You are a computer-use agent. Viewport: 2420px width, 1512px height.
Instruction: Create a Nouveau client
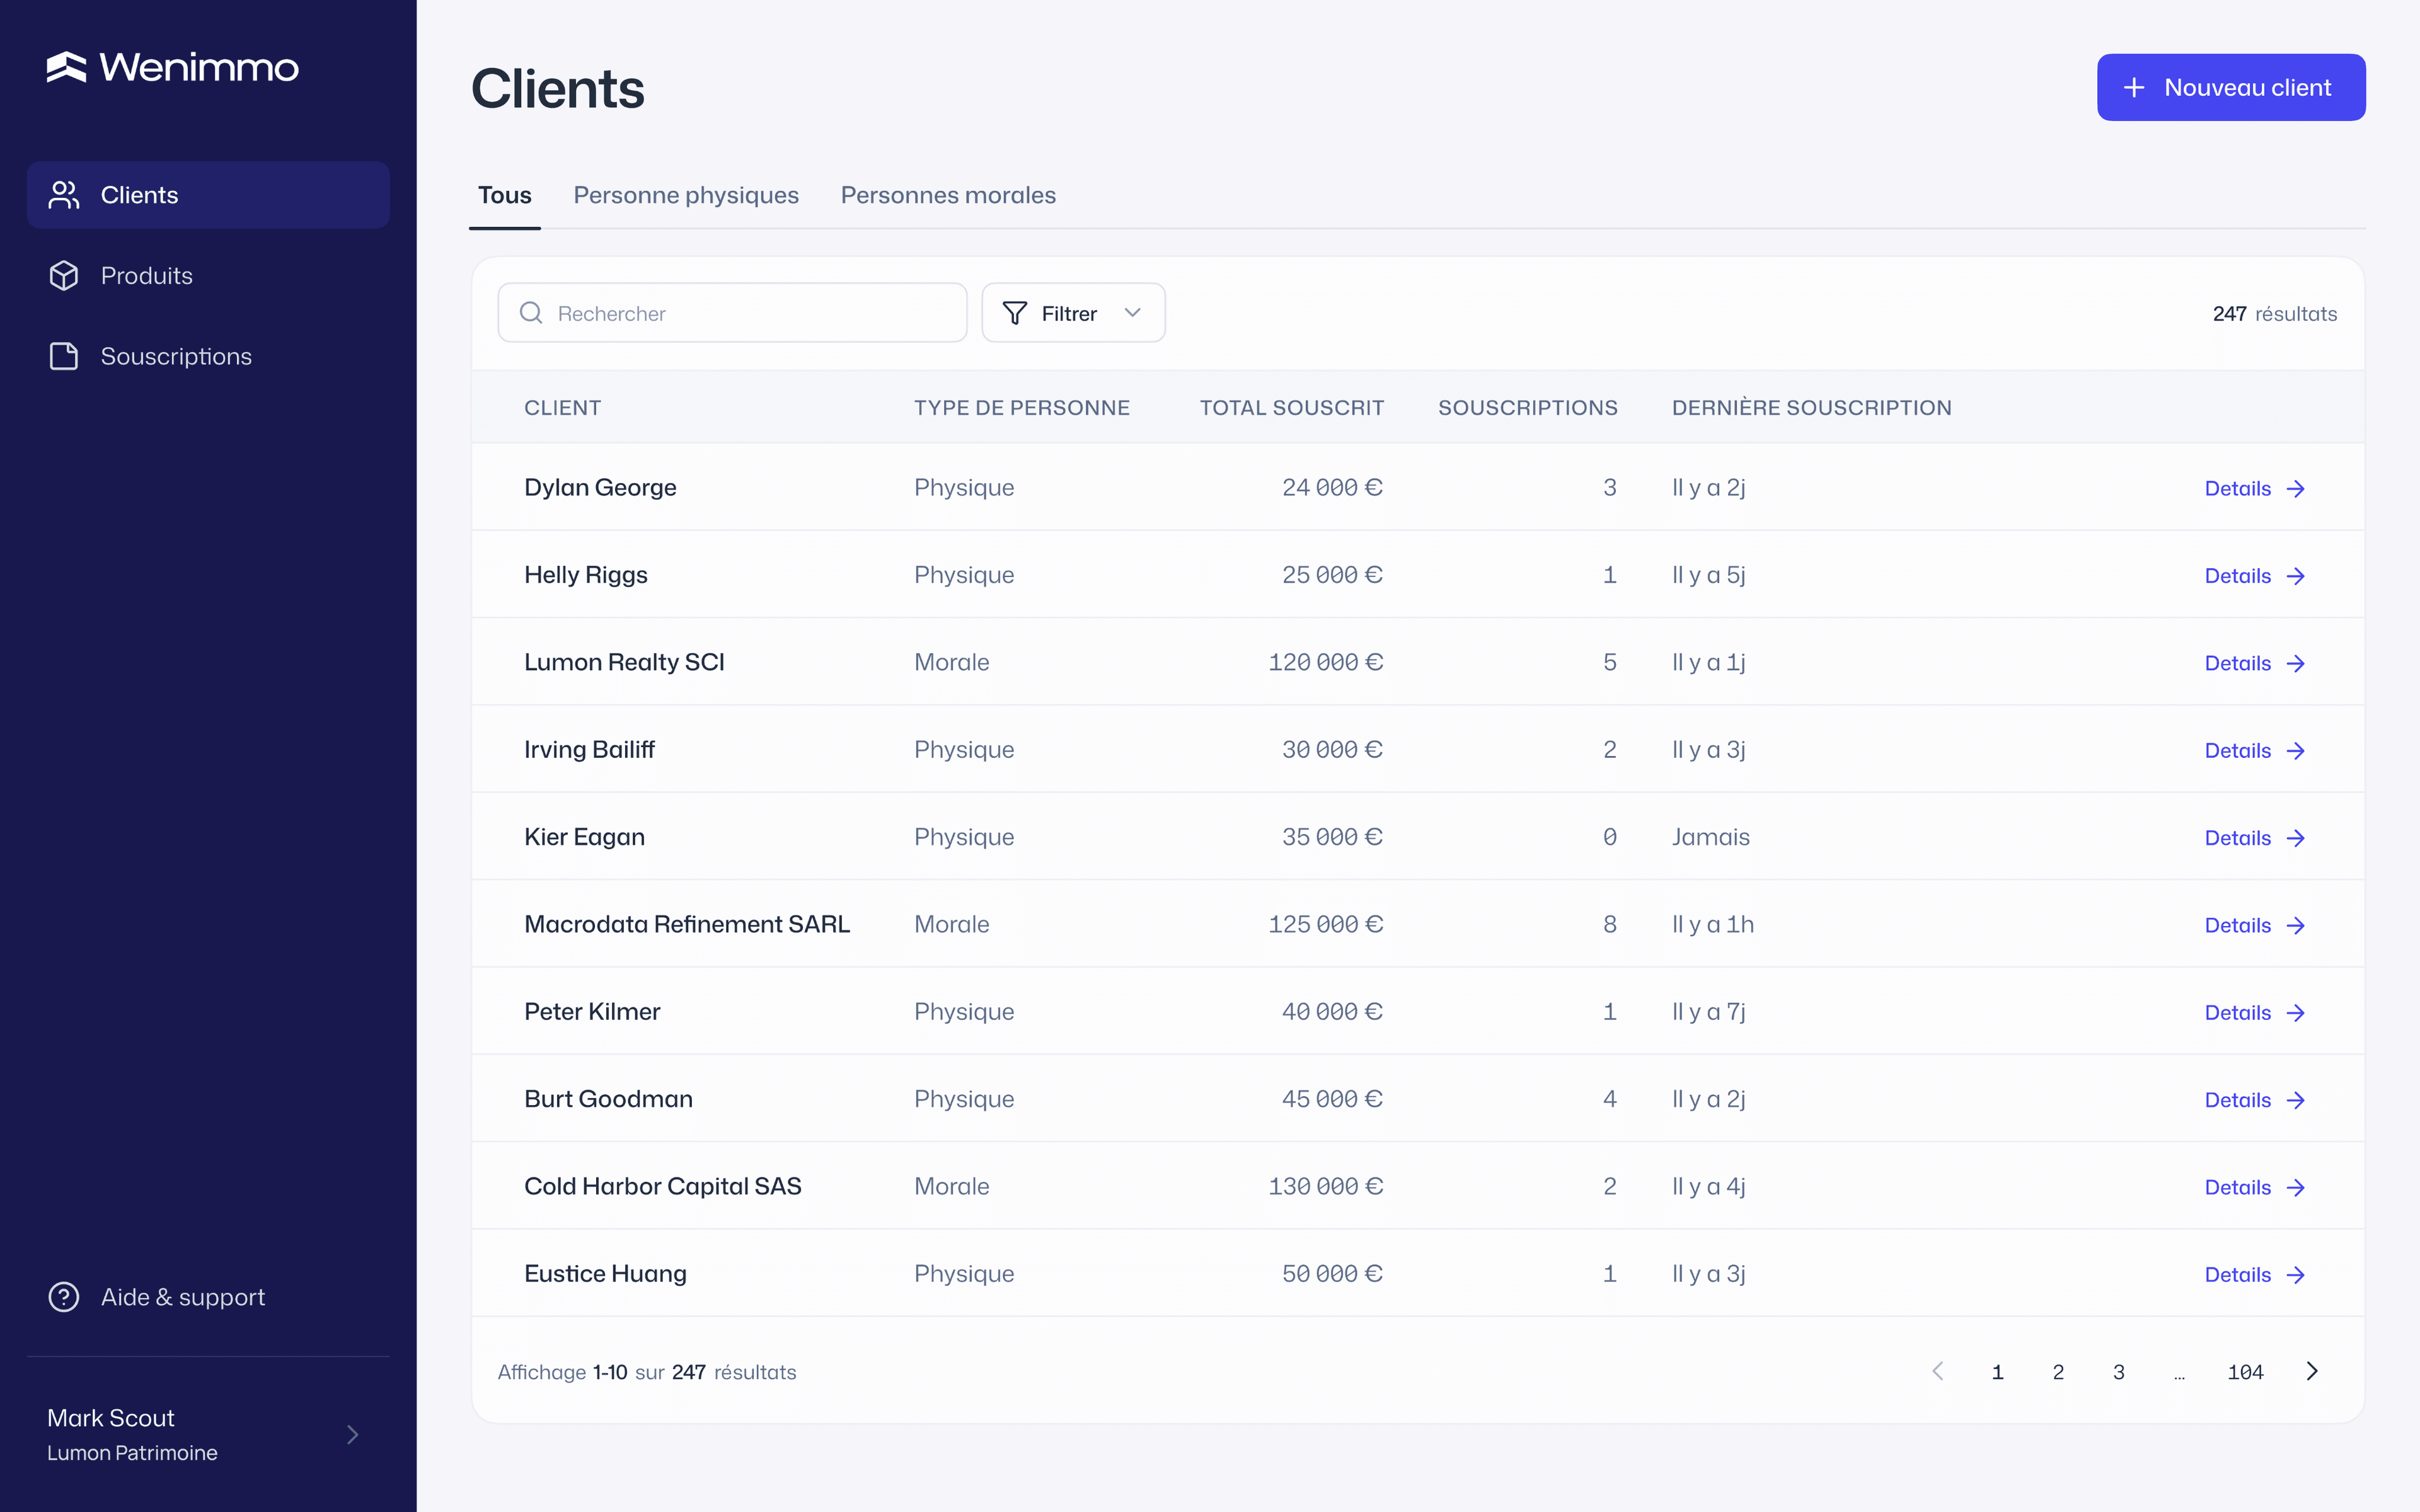pos(2231,88)
